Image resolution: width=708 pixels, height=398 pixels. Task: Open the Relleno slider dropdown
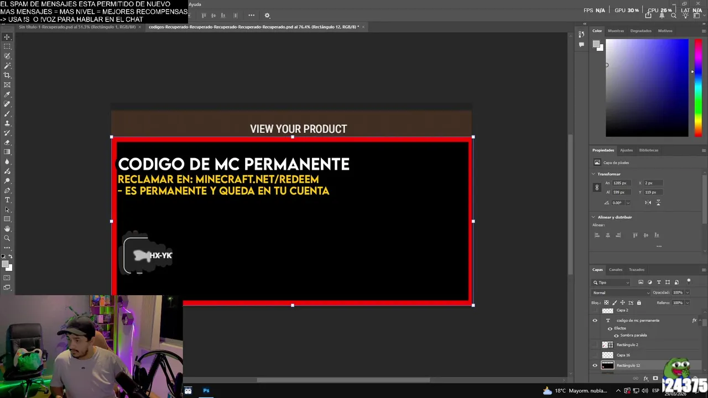(x=688, y=302)
